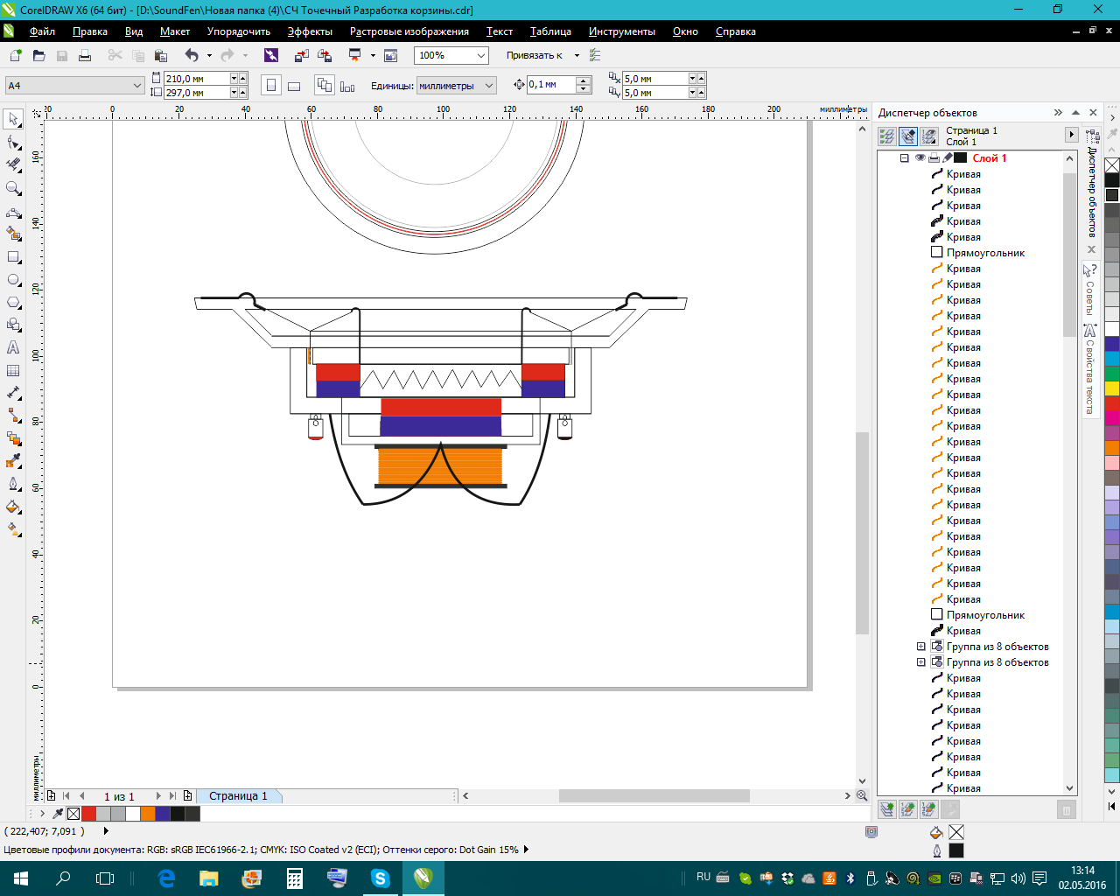
Task: Select the Text tool
Action: 13,347
